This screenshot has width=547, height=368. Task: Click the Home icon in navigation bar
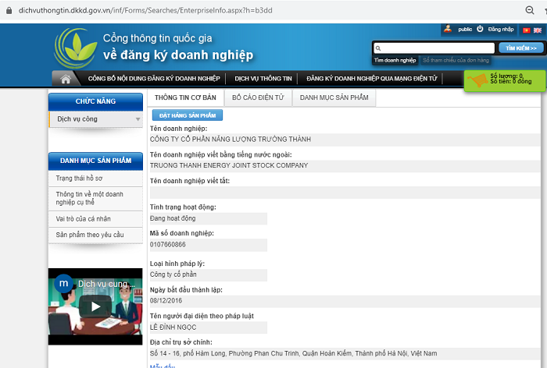click(66, 79)
